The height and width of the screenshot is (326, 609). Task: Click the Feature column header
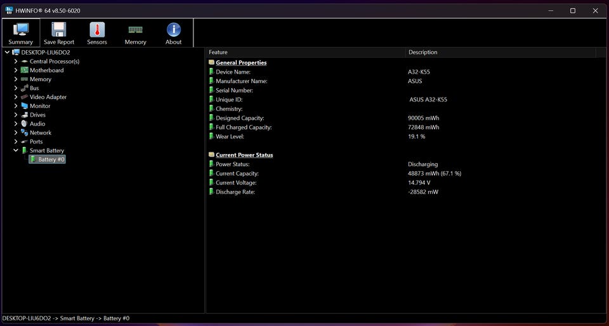pyautogui.click(x=306, y=52)
